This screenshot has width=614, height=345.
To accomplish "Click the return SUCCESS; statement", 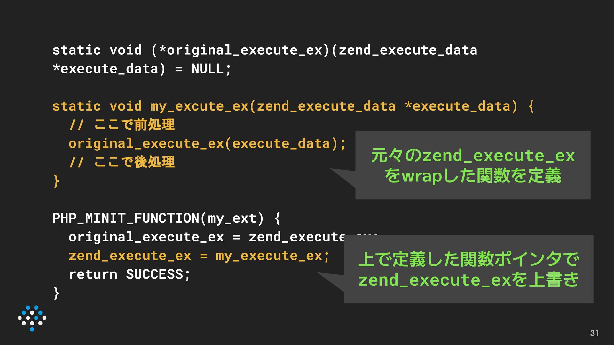I will coord(130,274).
